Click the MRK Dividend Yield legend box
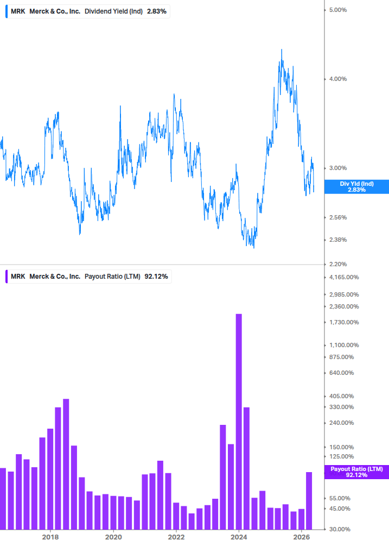The width and height of the screenshot is (389, 546). click(87, 11)
